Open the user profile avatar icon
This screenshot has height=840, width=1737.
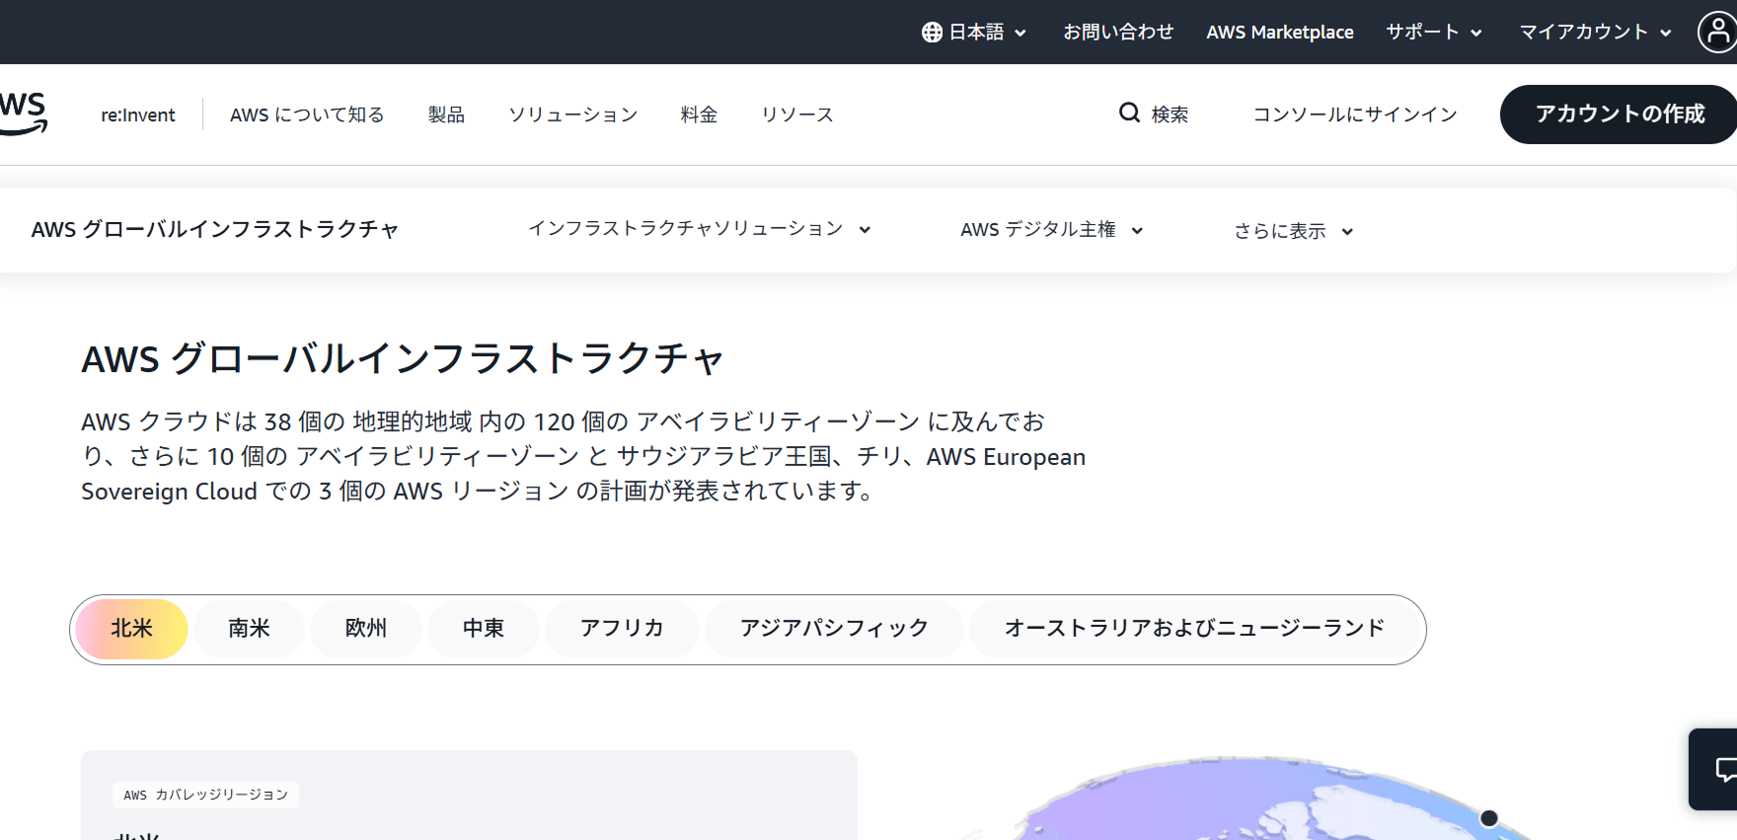1716,32
